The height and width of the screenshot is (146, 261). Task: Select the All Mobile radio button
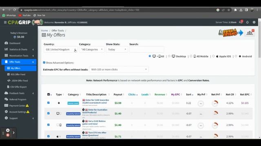191,56
